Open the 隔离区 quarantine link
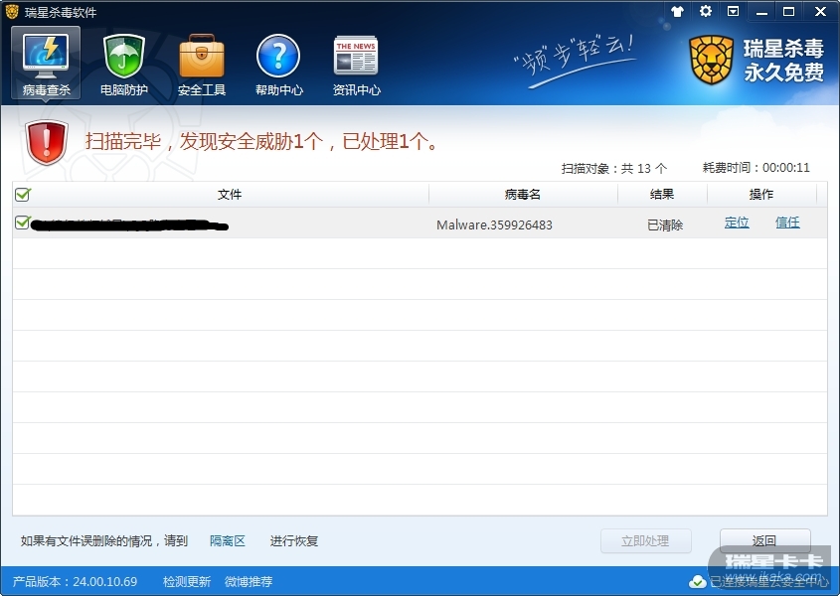The image size is (840, 596). pos(227,540)
